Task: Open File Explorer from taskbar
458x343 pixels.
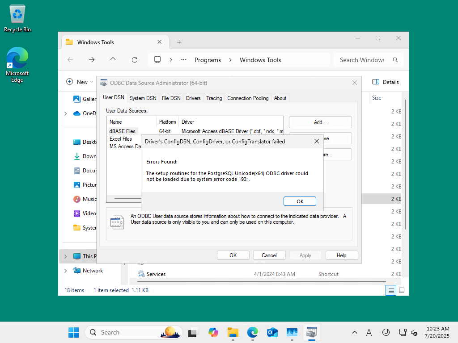Action: coord(233,332)
